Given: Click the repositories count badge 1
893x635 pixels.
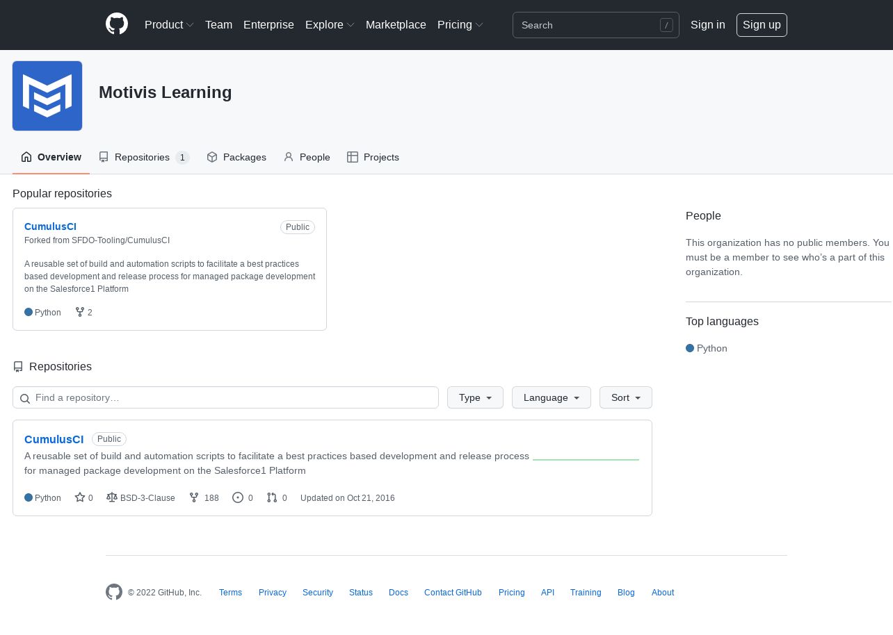Looking at the screenshot, I should [182, 158].
